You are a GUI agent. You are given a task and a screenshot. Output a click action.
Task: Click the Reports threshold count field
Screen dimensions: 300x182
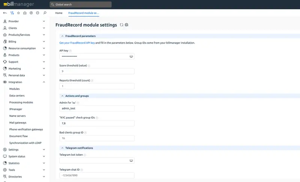point(97,86)
